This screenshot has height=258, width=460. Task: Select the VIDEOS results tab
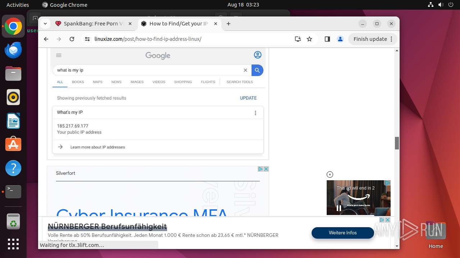159,82
